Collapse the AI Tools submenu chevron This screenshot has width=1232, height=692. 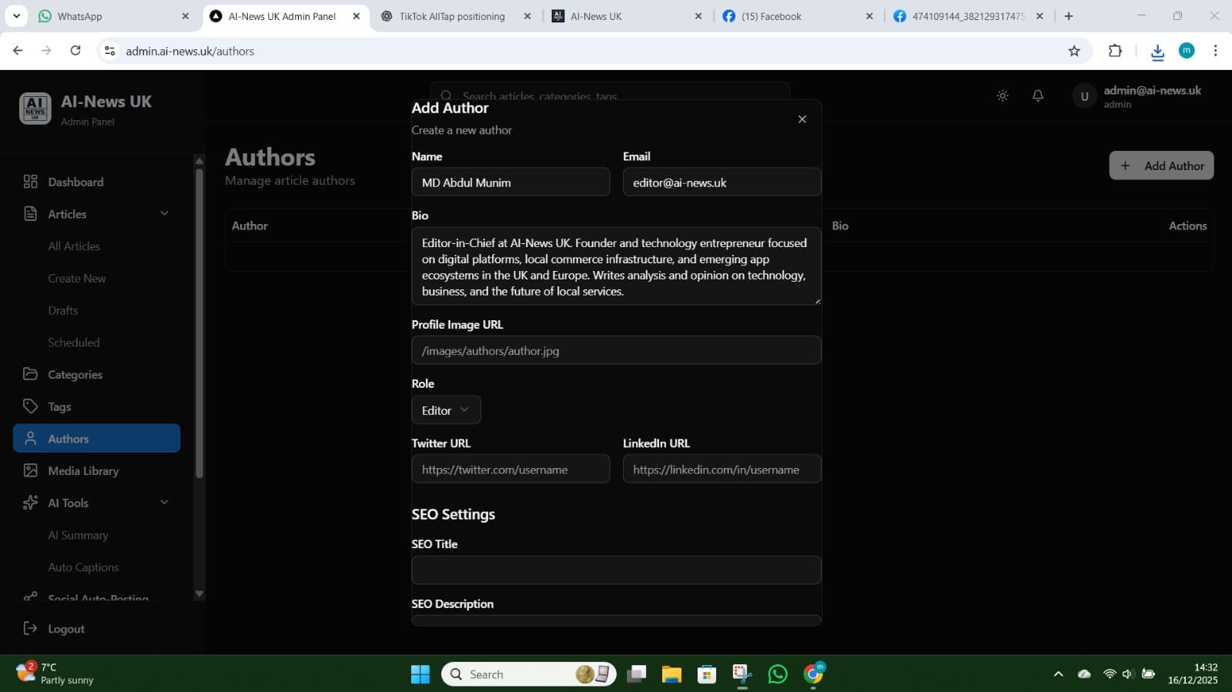(x=164, y=502)
